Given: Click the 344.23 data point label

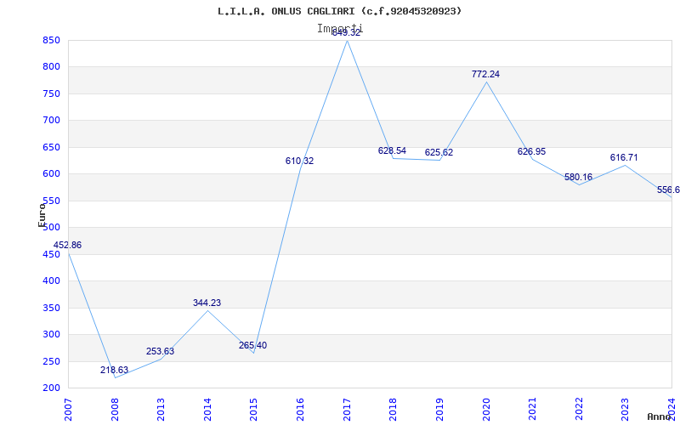Looking at the screenshot, I should 207,303.
